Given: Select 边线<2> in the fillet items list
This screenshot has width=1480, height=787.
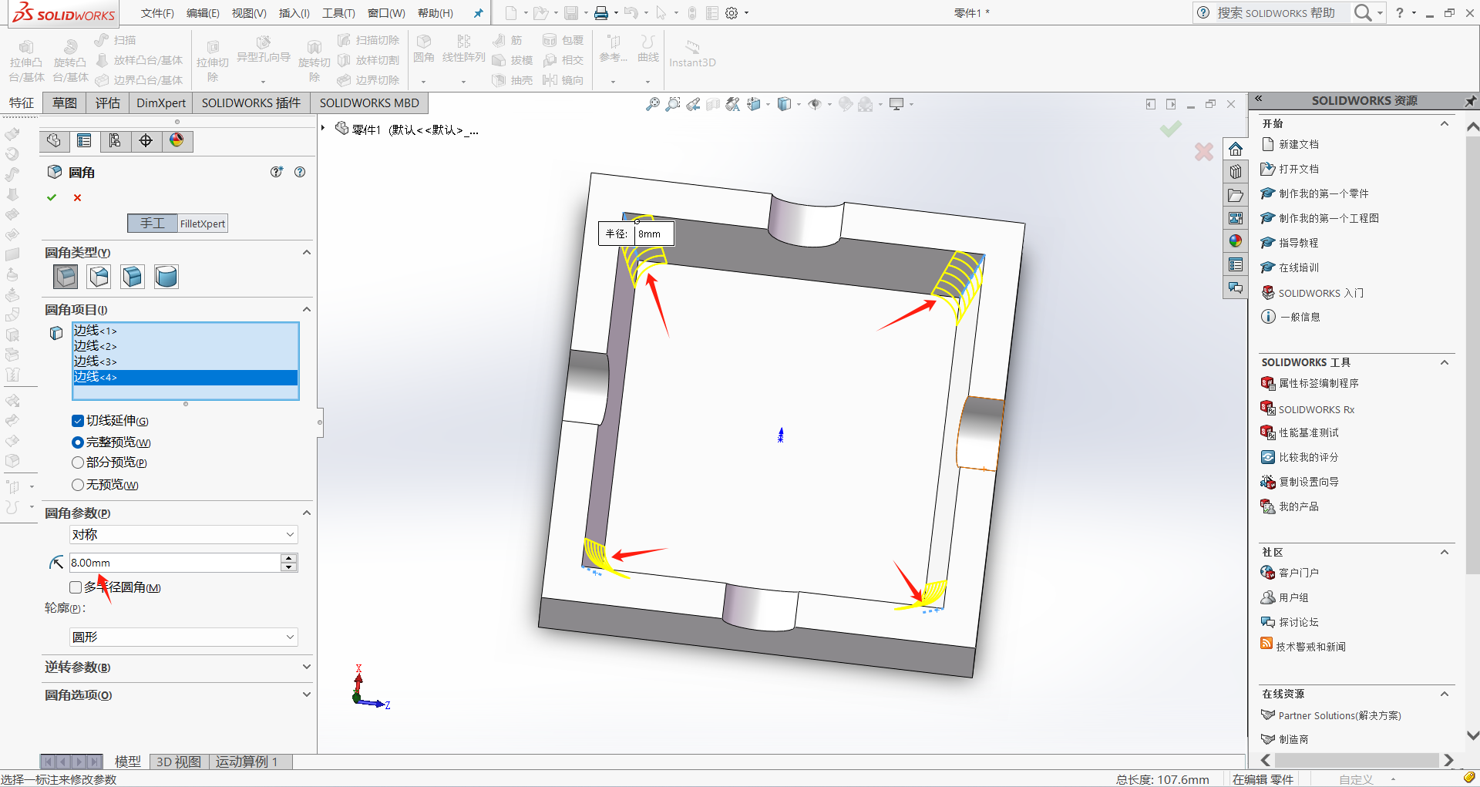Looking at the screenshot, I should 185,346.
